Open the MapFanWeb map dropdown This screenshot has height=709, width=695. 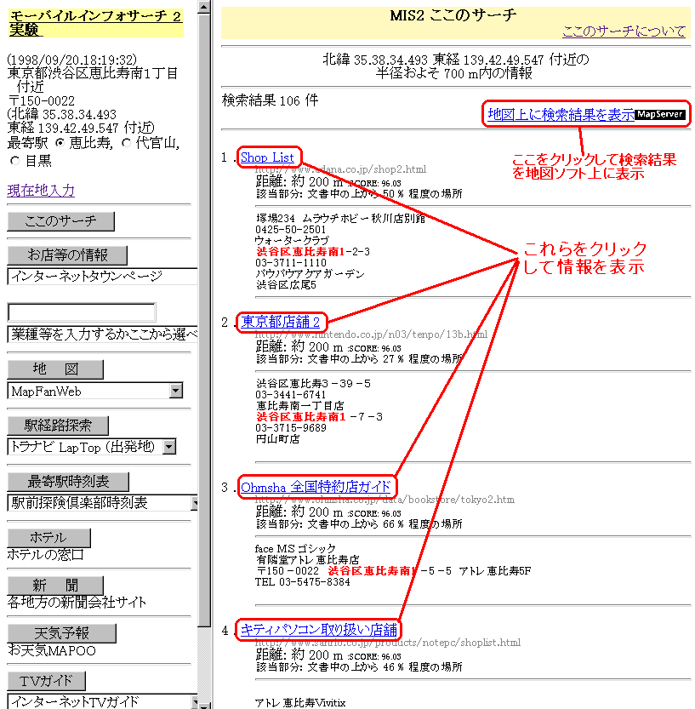pos(176,391)
